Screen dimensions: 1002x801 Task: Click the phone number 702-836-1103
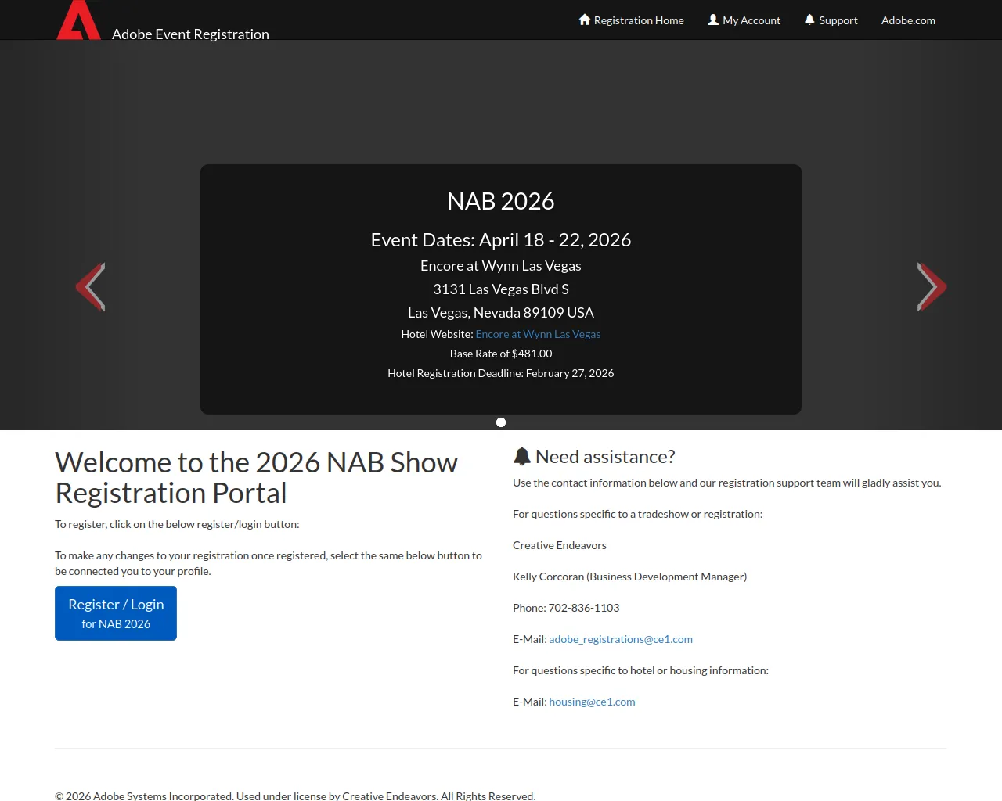pos(583,608)
